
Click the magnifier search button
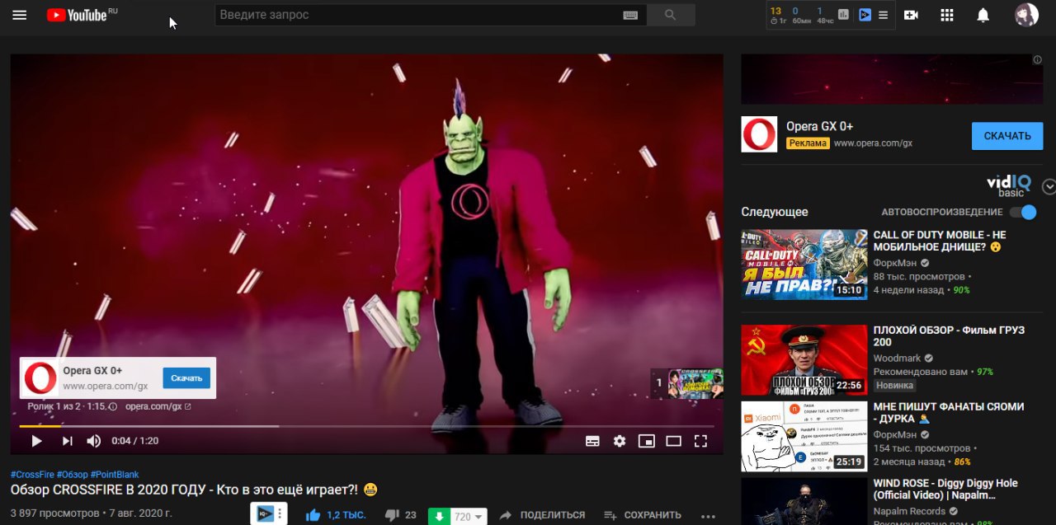coord(670,15)
